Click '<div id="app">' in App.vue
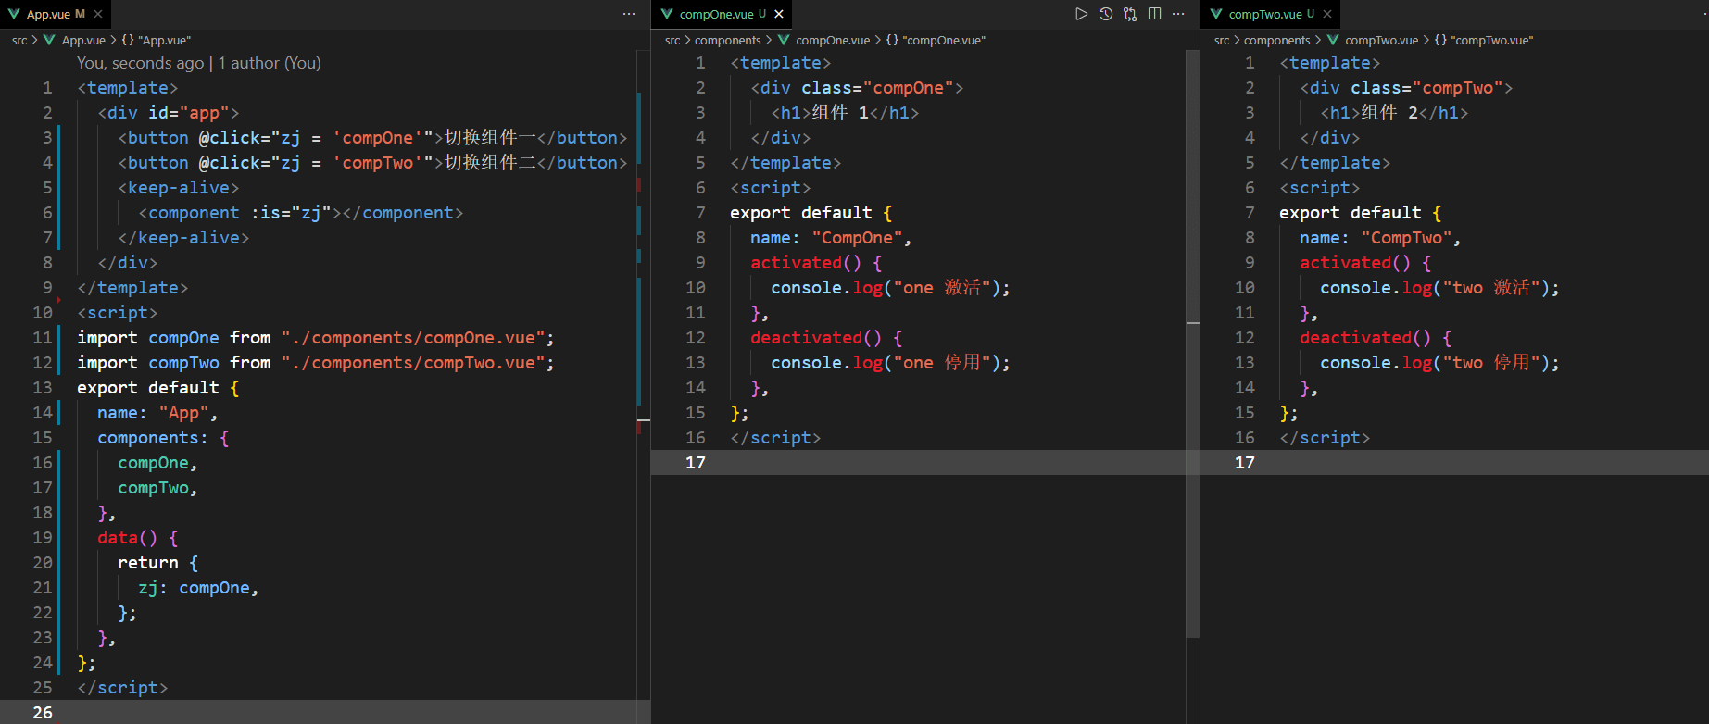The image size is (1709, 724). (x=169, y=113)
